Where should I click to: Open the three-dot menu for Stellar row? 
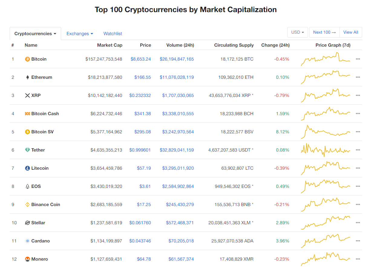pos(358,223)
